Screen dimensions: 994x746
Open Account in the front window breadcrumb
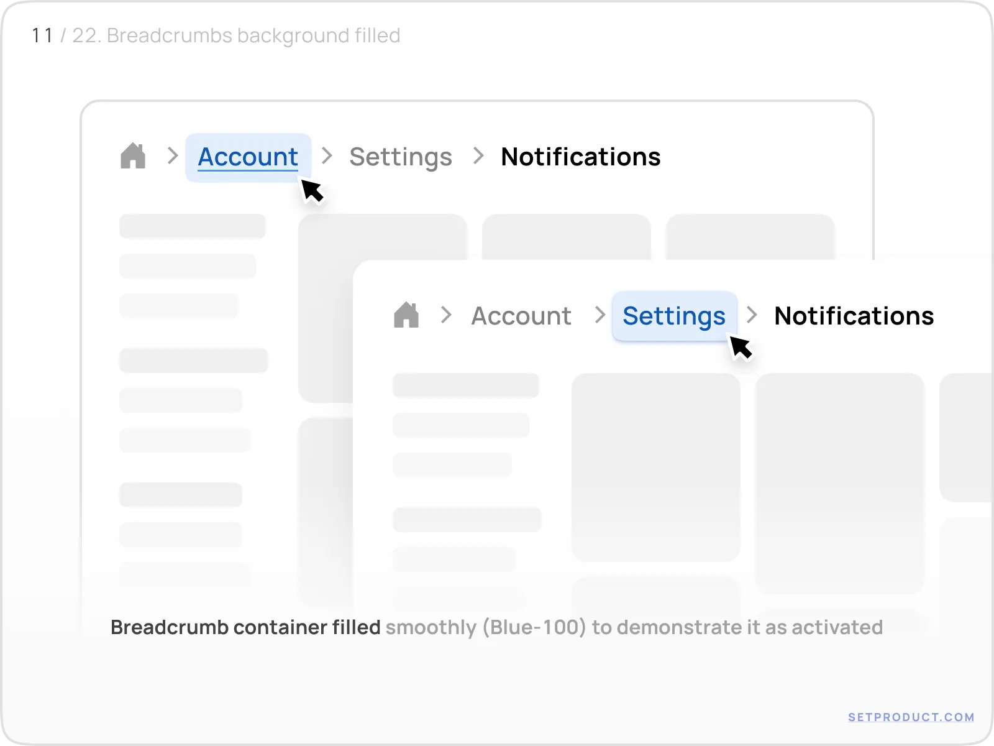[521, 316]
